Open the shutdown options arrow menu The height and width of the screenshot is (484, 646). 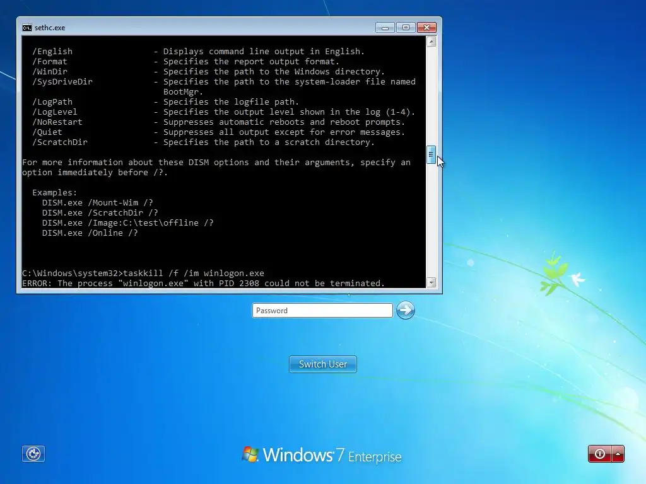[x=618, y=454]
